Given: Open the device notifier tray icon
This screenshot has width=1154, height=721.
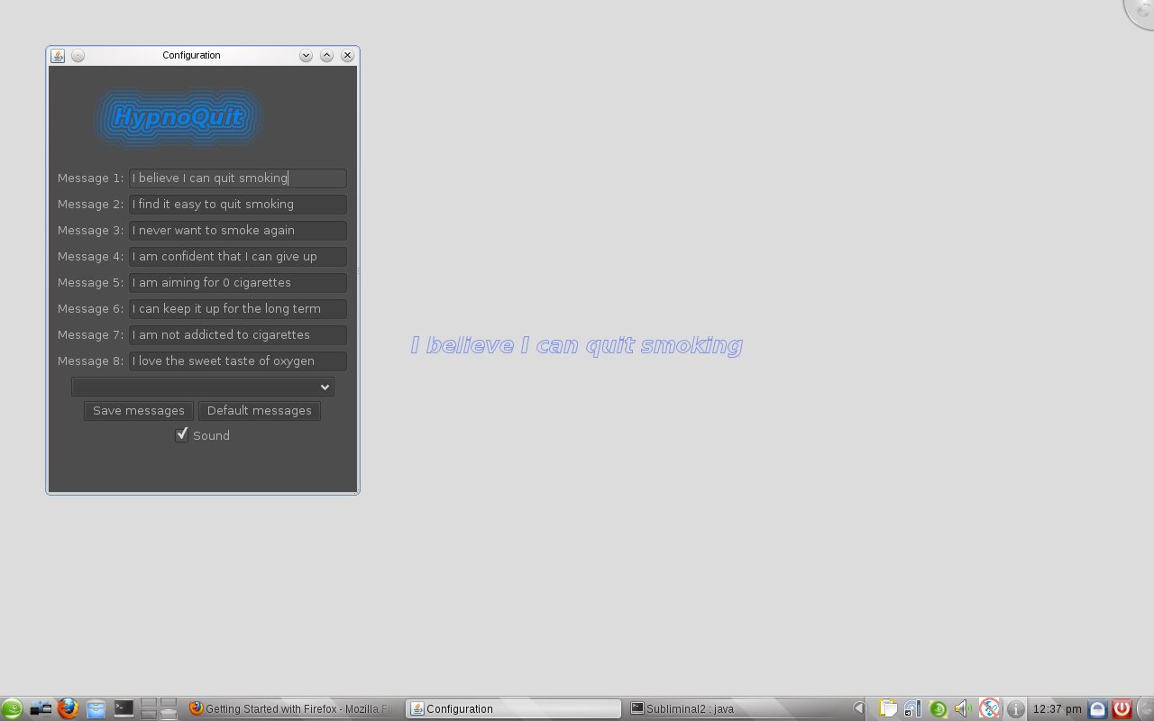Looking at the screenshot, I should [x=912, y=709].
